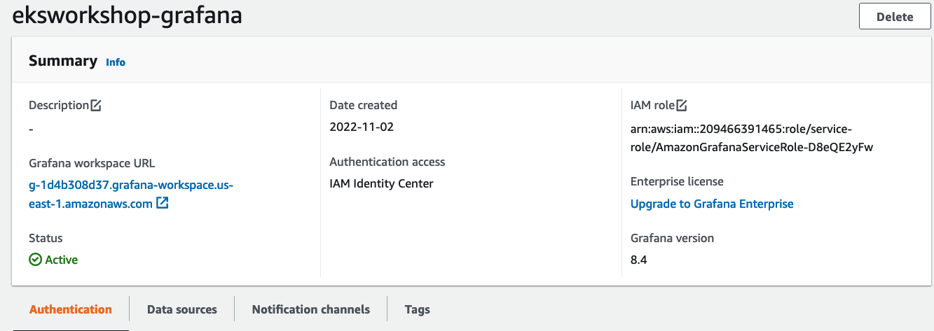Select the Authentication tab
The width and height of the screenshot is (934, 331).
(x=71, y=309)
